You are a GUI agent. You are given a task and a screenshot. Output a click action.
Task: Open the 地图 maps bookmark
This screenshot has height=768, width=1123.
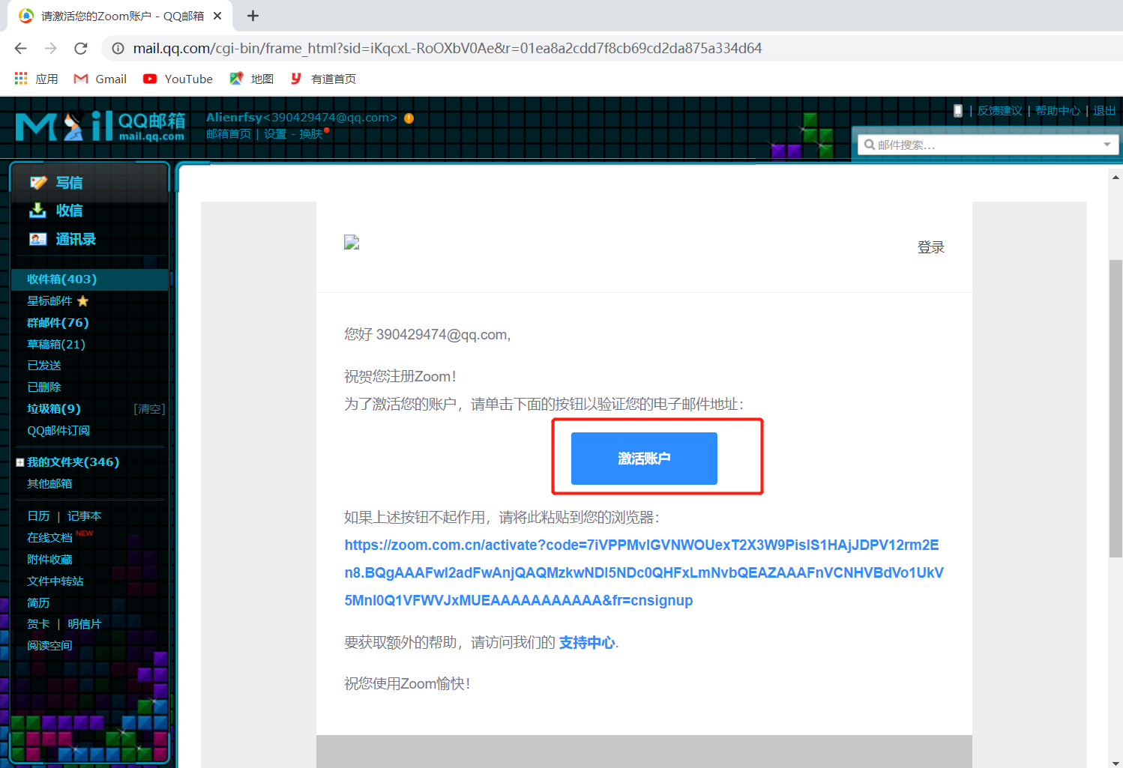[251, 79]
